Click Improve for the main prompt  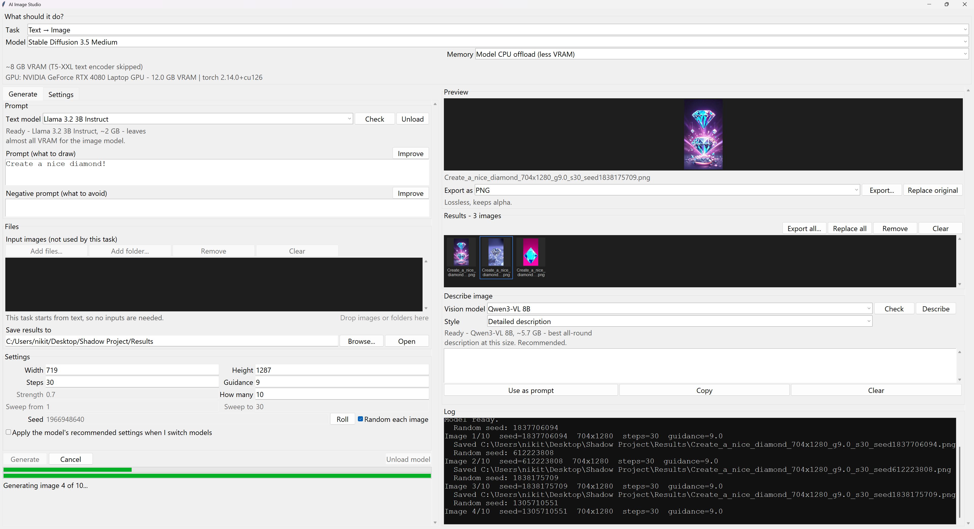pyautogui.click(x=410, y=154)
